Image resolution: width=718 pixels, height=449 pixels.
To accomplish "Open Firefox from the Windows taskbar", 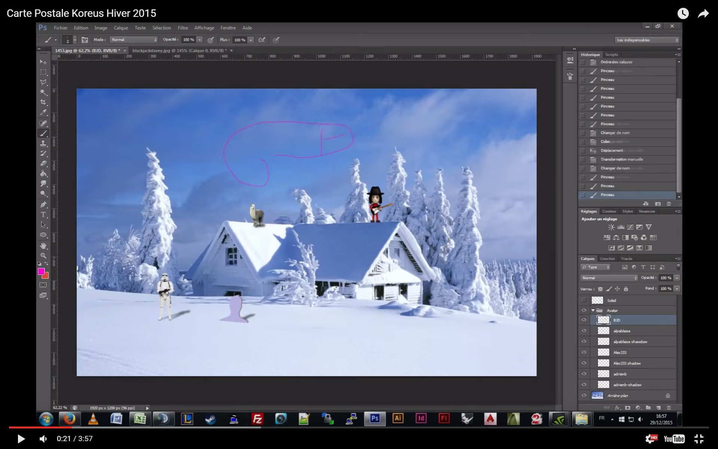I will [69, 419].
